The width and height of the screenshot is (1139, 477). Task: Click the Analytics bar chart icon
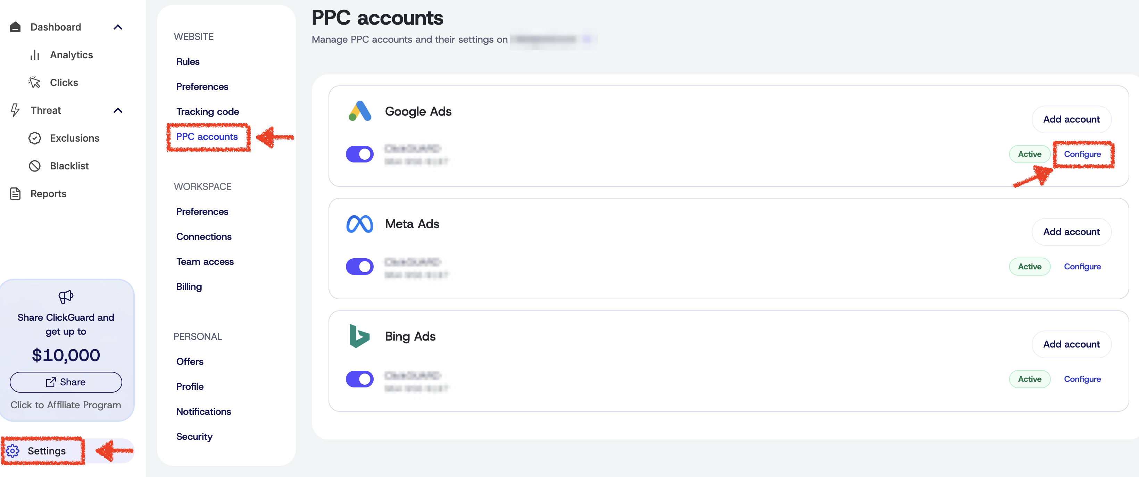pos(35,55)
